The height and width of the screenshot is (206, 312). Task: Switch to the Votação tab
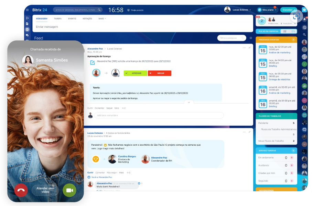pyautogui.click(x=87, y=19)
